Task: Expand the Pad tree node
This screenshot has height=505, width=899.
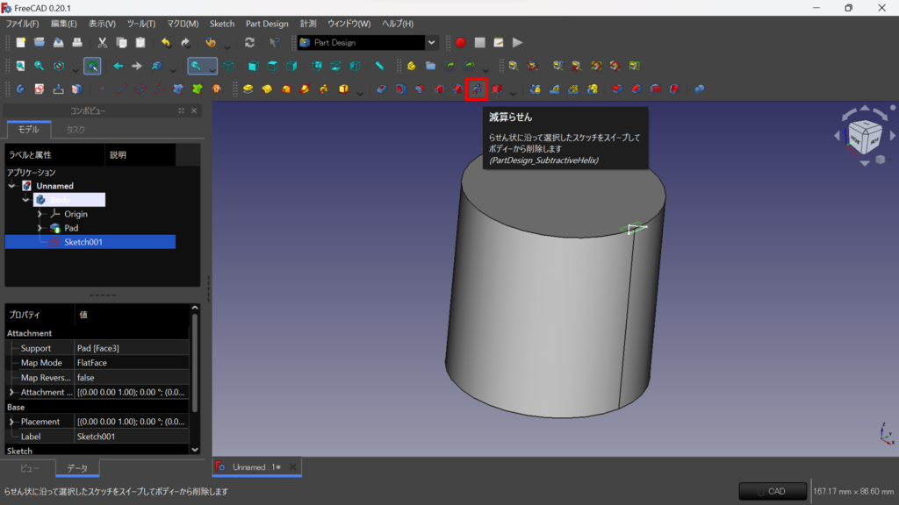Action: (x=40, y=228)
